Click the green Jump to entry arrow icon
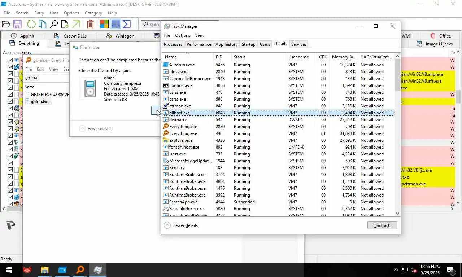This screenshot has height=277, width=462. 76,24
